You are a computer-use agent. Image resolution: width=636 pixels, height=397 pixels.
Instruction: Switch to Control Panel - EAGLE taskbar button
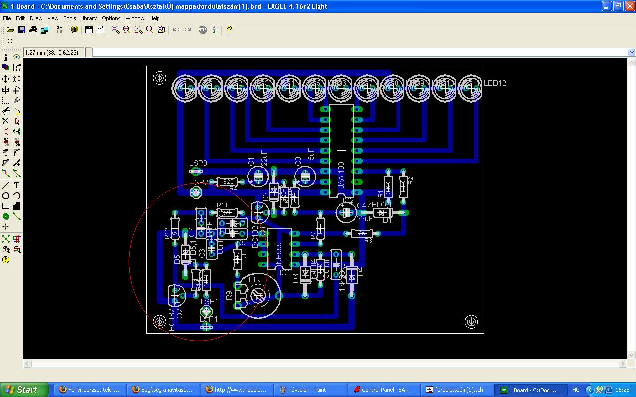point(384,390)
